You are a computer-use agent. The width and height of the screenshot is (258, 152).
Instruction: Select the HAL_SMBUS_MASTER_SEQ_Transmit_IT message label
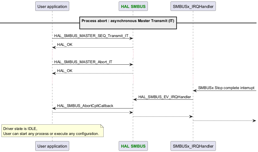(x=91, y=36)
